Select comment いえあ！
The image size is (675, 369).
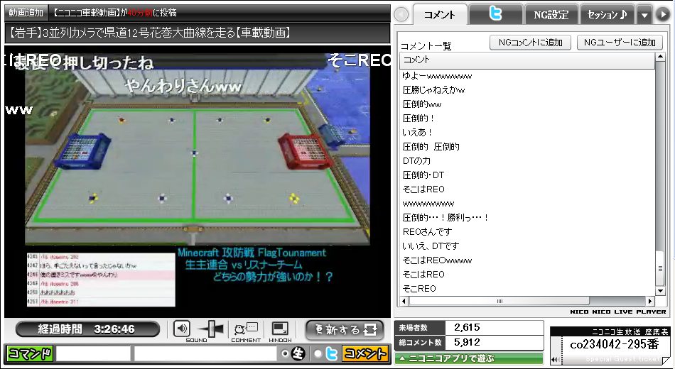pyautogui.click(x=527, y=133)
